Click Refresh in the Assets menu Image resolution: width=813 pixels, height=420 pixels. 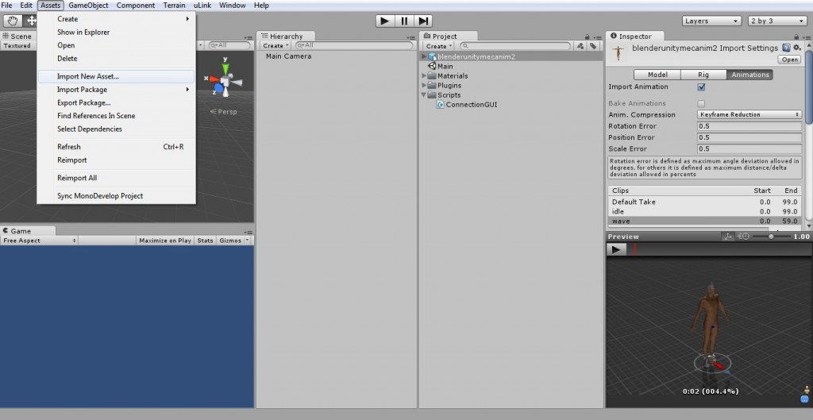tap(116, 147)
